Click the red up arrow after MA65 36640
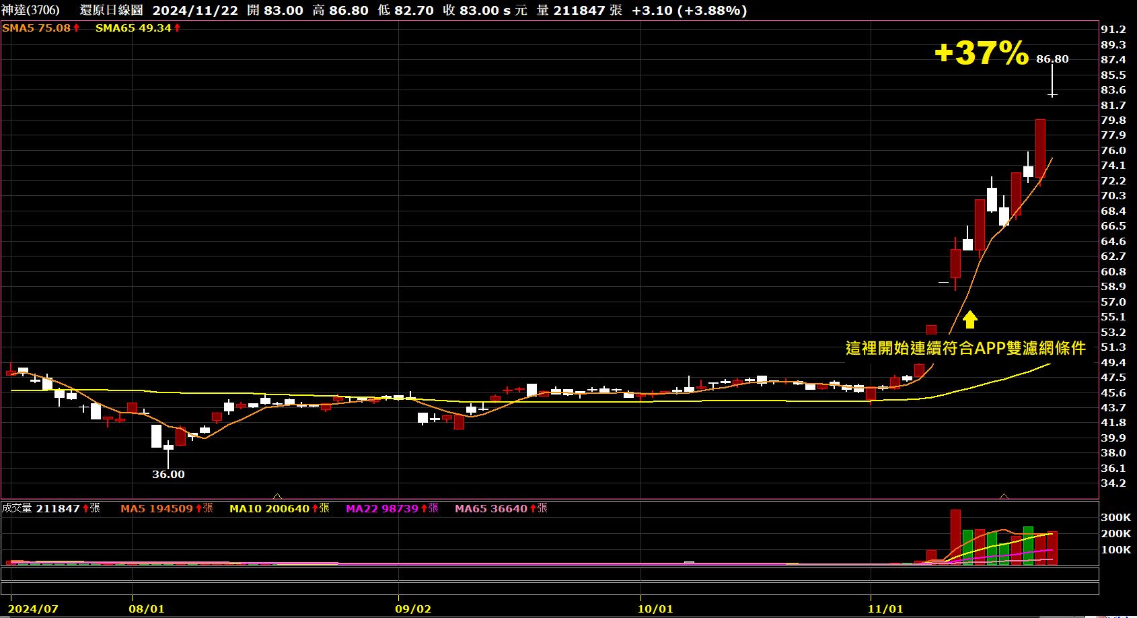The height and width of the screenshot is (618, 1137). coord(534,508)
